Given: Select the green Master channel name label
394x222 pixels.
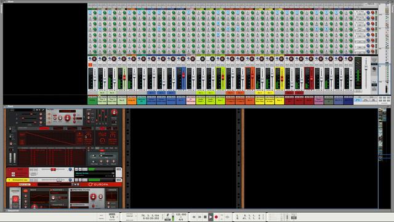Looking at the screenshot, I should (92, 101).
